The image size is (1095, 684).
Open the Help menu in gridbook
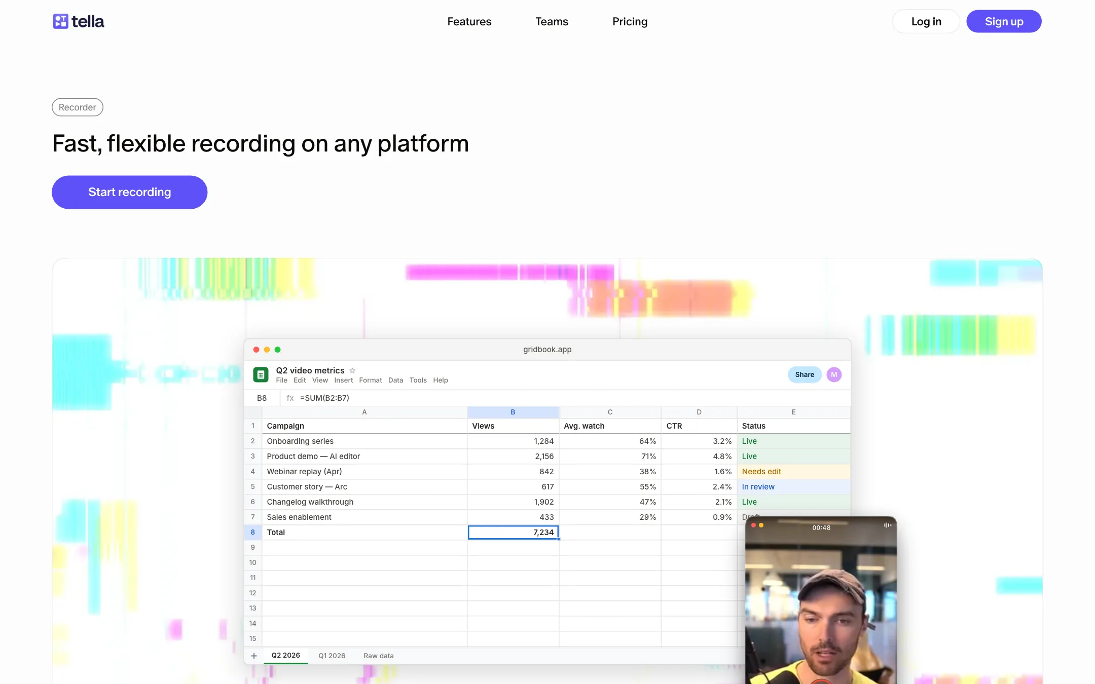click(441, 380)
